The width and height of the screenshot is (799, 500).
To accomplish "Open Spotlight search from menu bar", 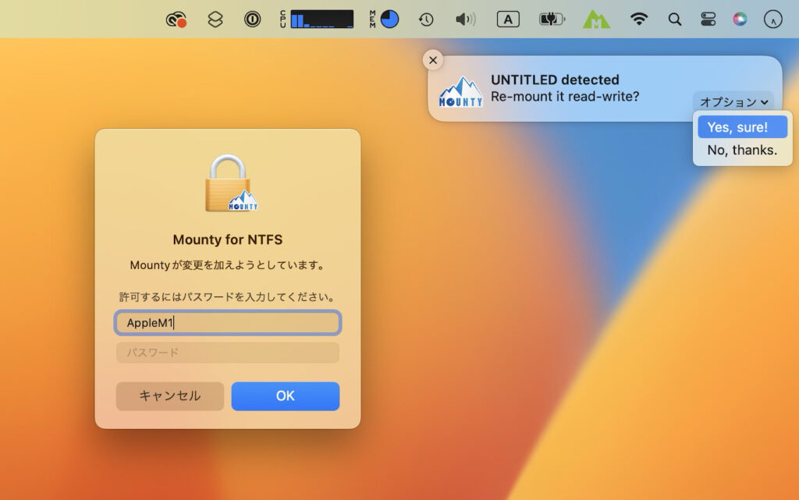I will pyautogui.click(x=674, y=19).
